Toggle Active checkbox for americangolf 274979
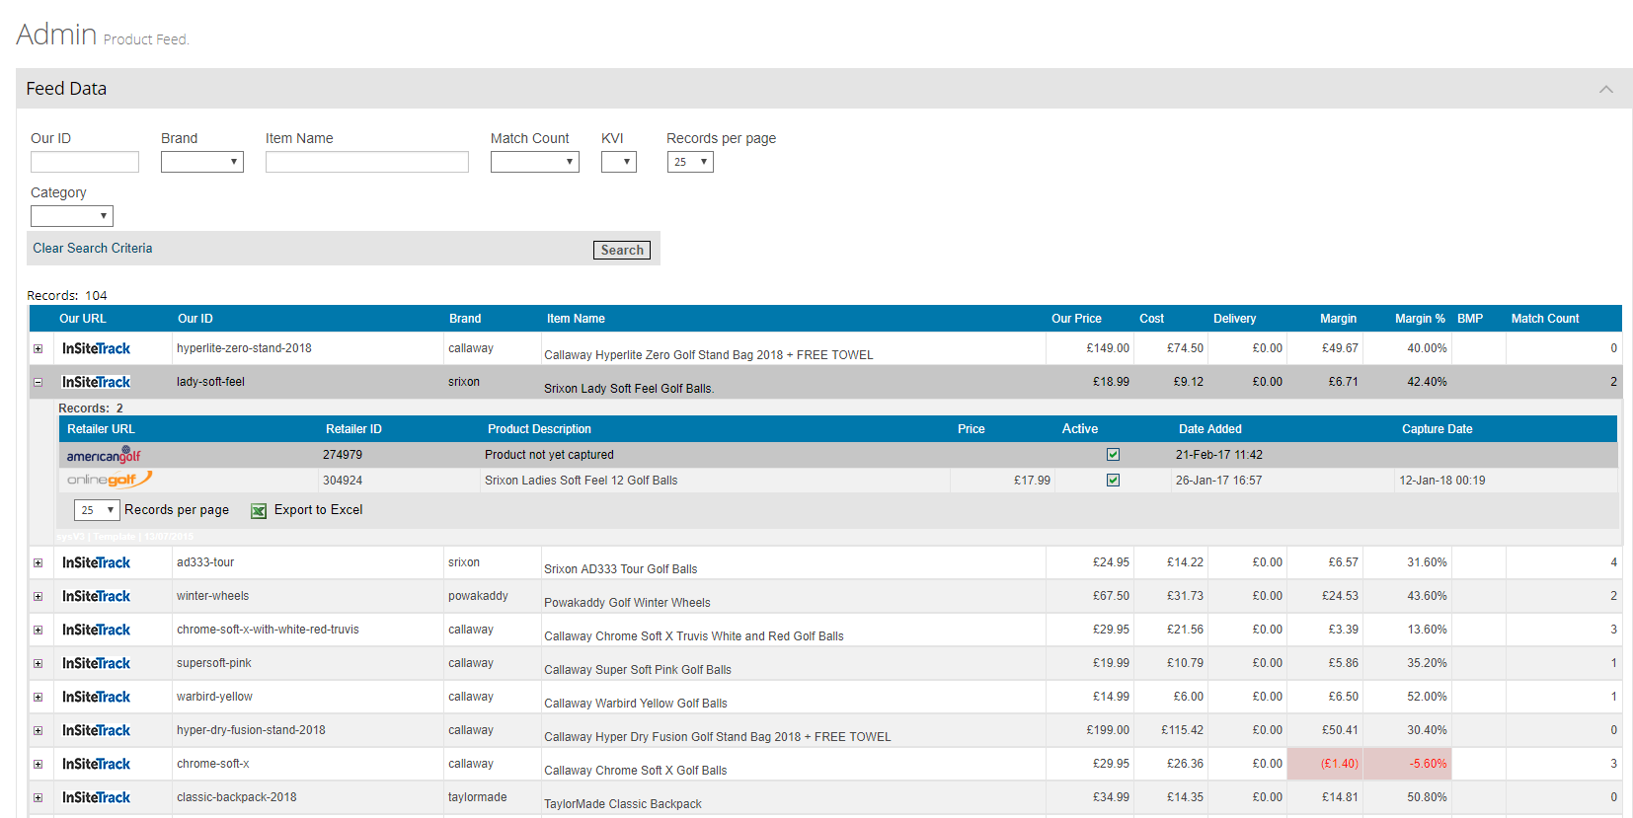 coord(1113,455)
